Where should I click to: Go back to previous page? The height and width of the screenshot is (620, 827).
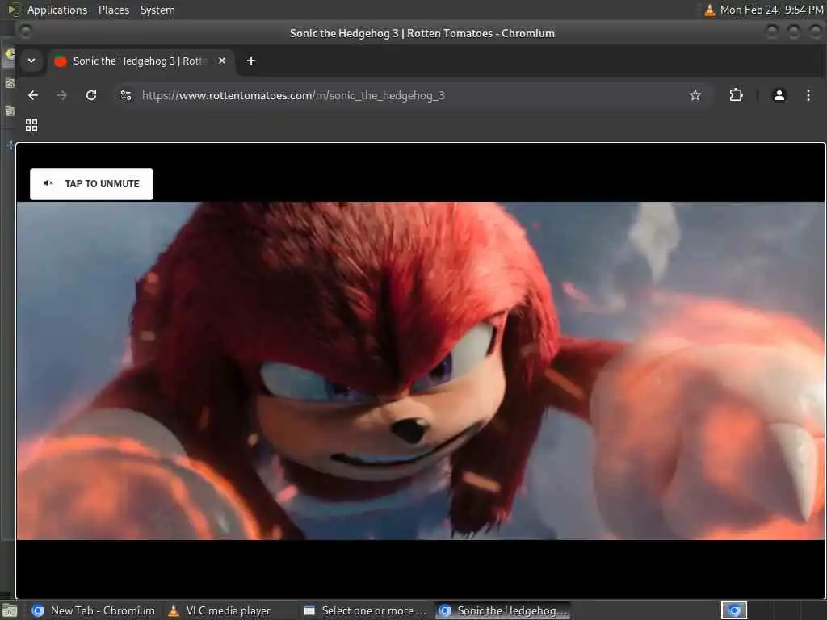(x=33, y=95)
